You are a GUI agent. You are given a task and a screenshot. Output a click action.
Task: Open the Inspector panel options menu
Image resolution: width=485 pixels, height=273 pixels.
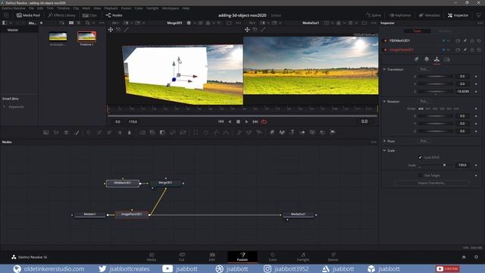[480, 24]
